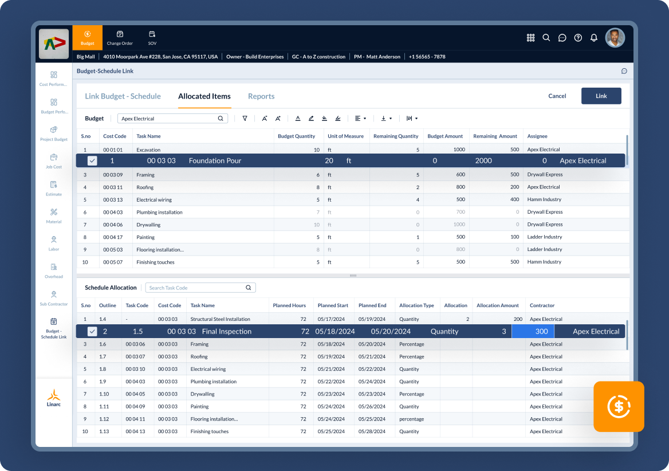Open Cost Performance in sidebar

coord(54,78)
